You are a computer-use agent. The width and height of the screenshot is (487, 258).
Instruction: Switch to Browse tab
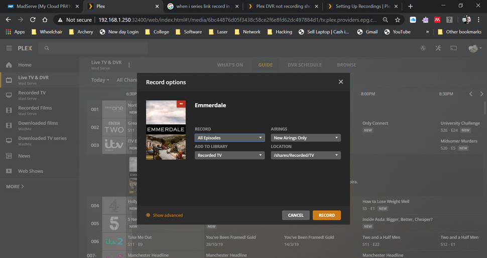346,65
